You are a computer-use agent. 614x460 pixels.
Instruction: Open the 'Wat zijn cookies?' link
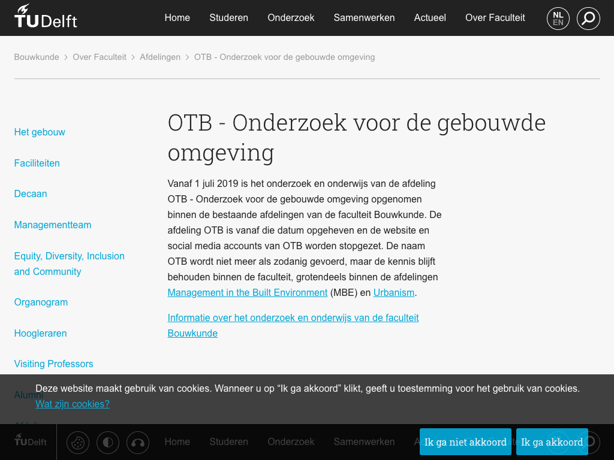73,404
